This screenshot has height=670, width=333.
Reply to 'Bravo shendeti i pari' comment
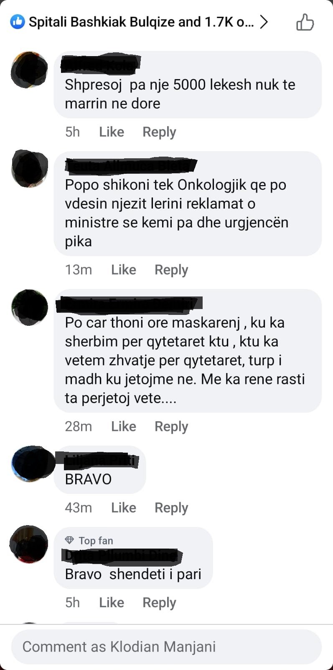[159, 603]
